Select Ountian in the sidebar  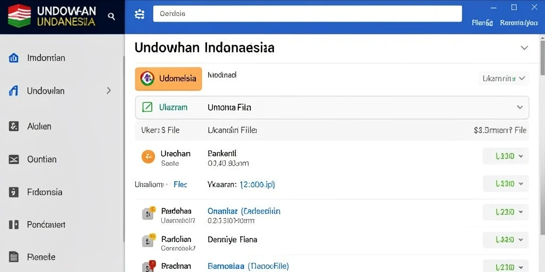[42, 159]
